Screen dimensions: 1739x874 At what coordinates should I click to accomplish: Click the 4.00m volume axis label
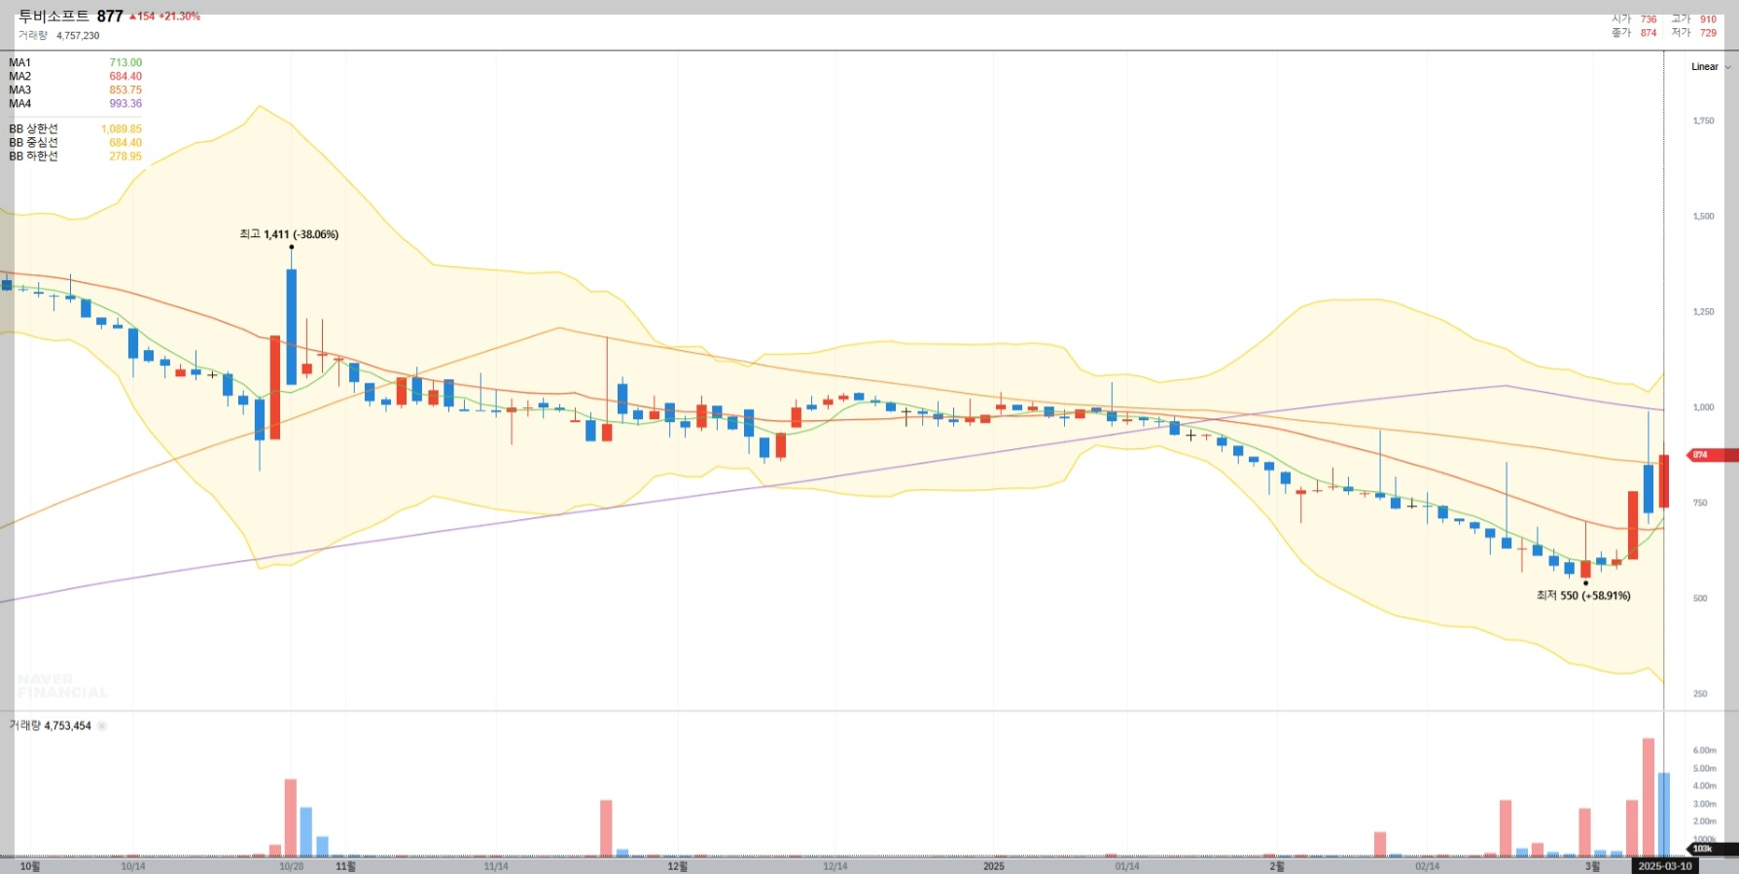coord(1705,787)
